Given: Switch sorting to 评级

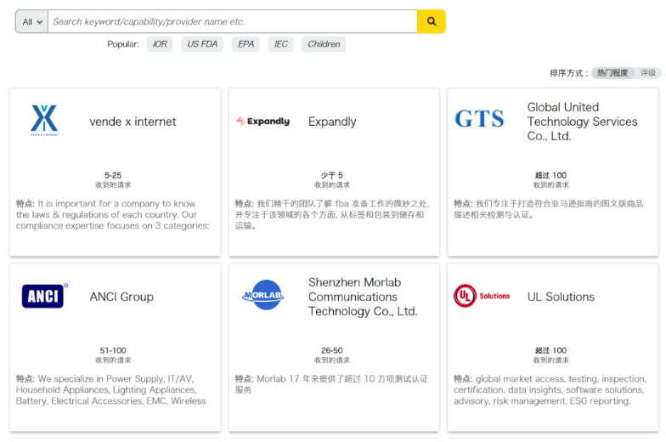Looking at the screenshot, I should coord(648,73).
